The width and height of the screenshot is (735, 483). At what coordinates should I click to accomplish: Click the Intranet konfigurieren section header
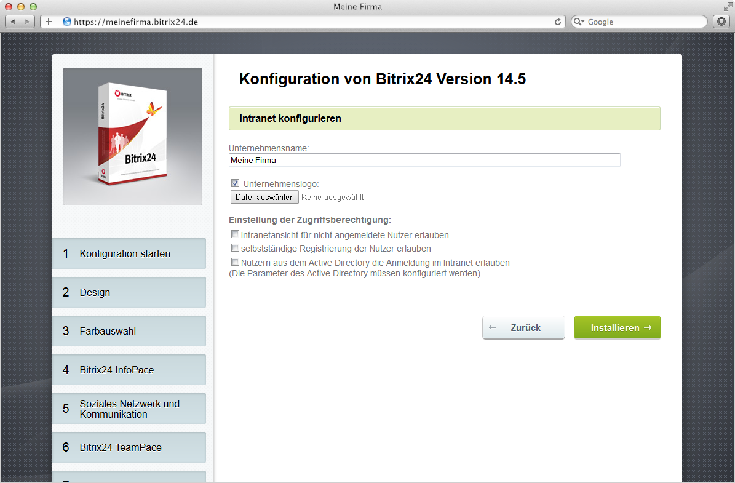click(444, 118)
